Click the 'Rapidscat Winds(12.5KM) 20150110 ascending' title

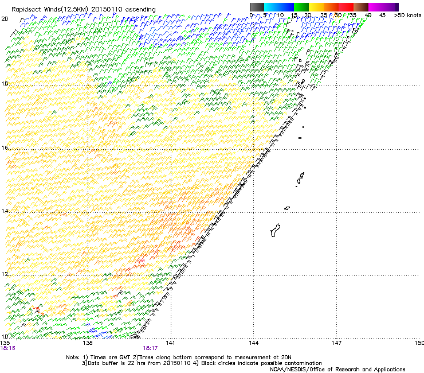click(x=84, y=9)
